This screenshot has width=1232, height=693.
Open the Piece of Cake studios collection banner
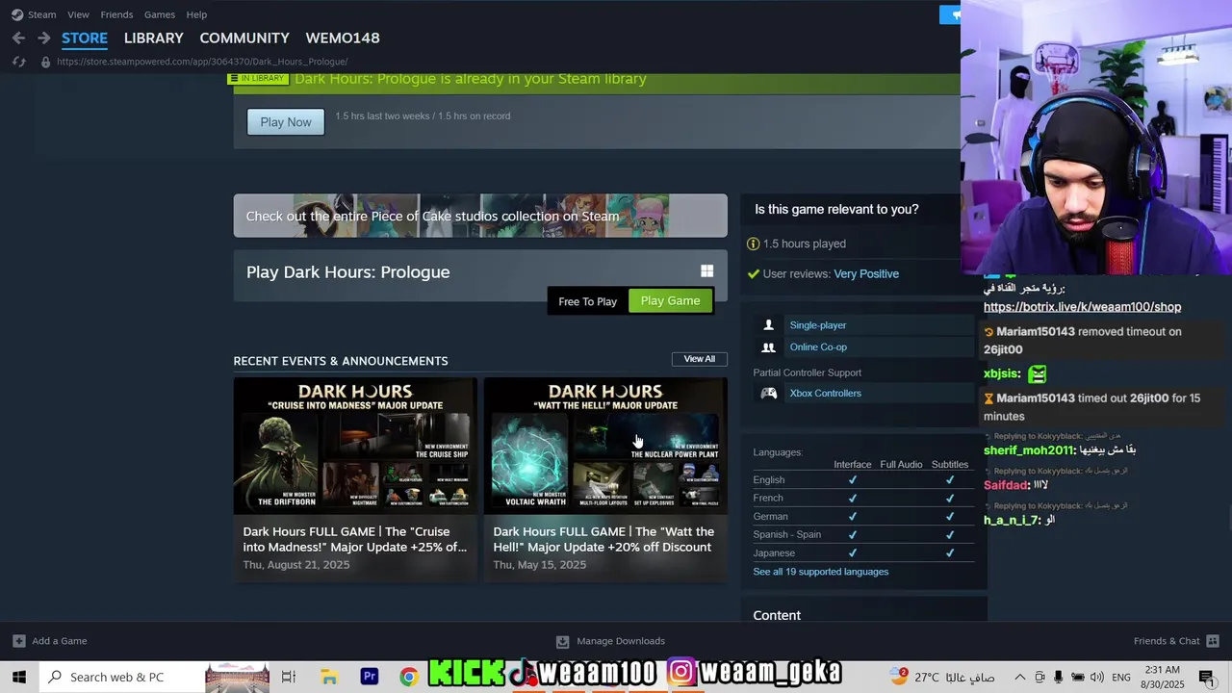pos(480,216)
